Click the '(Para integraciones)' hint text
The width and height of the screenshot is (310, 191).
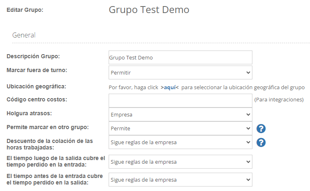point(279,99)
